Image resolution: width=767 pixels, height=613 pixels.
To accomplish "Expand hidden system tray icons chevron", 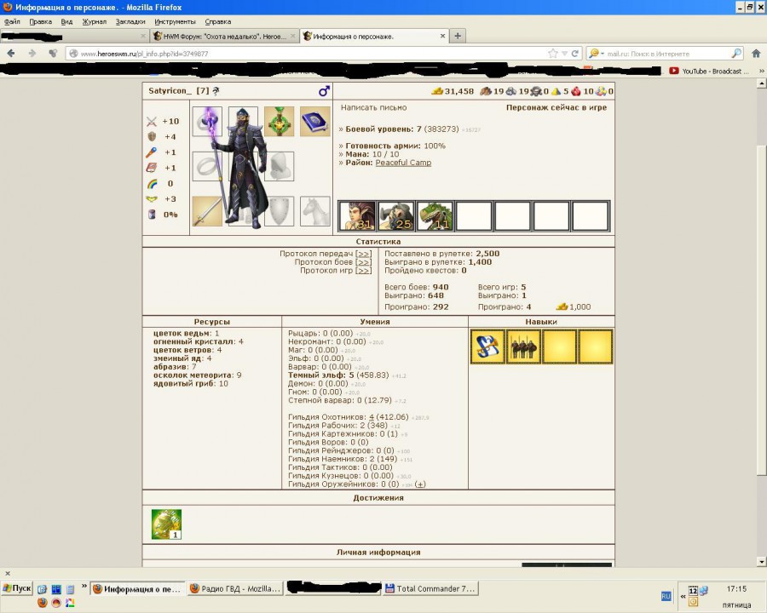I will point(683,596).
